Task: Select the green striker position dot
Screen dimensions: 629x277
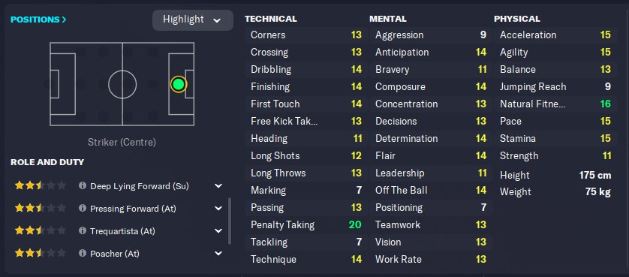Action: [179, 84]
